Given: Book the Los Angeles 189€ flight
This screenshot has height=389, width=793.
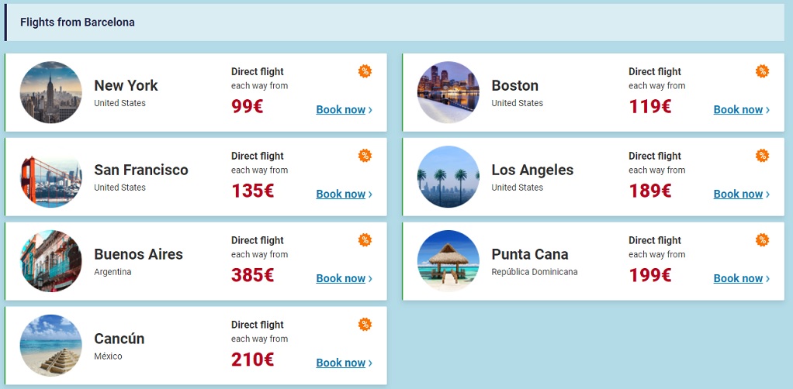Looking at the screenshot, I should pyautogui.click(x=742, y=194).
